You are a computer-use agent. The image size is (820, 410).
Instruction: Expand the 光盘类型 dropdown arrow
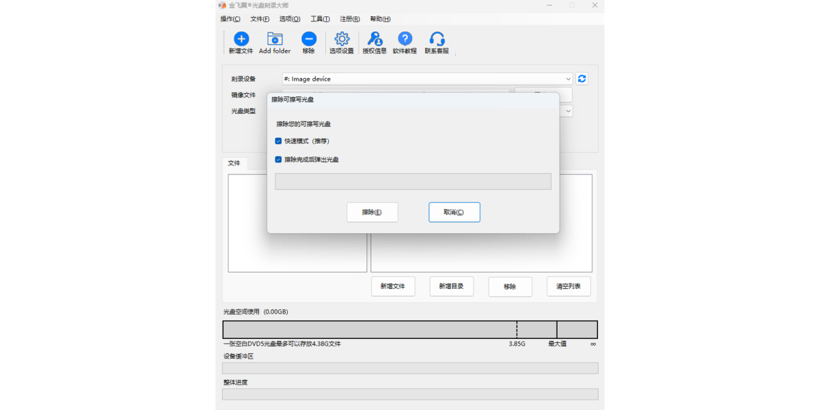coord(568,111)
